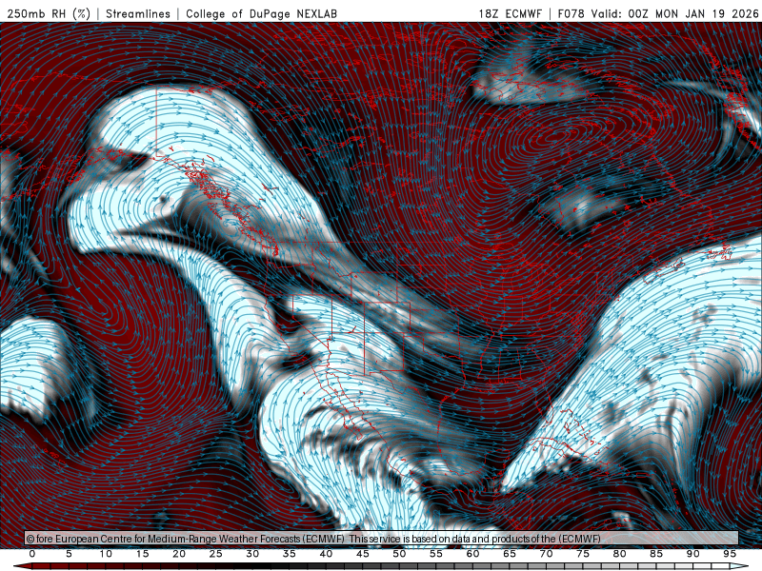This screenshot has height=571, width=762.
Task: Click the 0 value on the color scale
Action: tap(32, 554)
